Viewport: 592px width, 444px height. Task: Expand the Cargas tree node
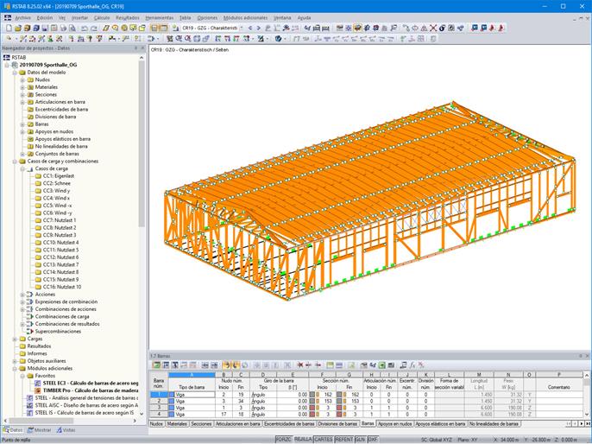(x=16, y=339)
